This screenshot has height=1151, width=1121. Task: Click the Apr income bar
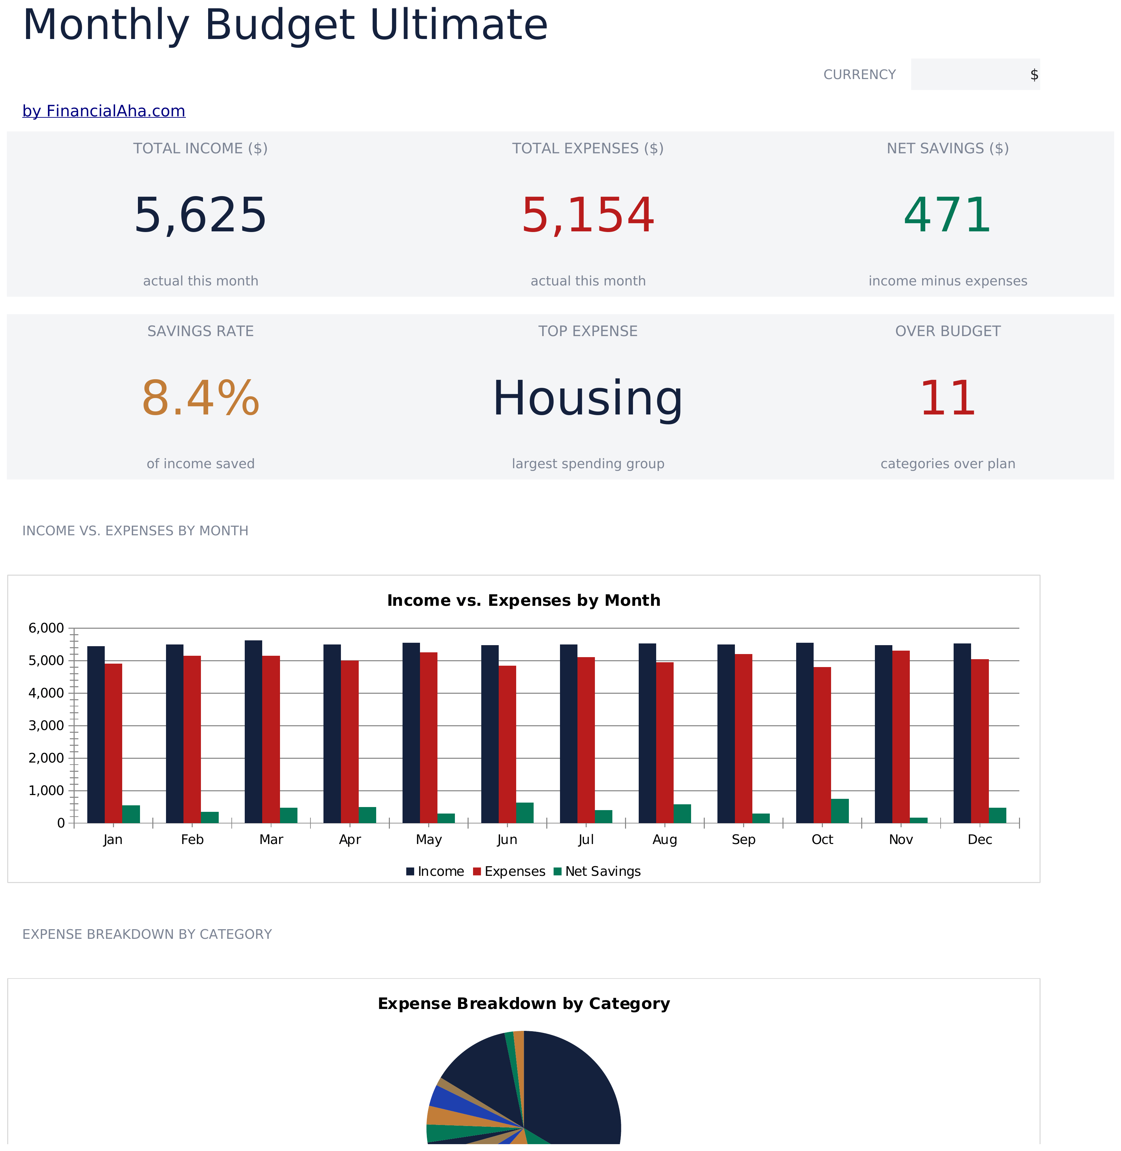[331, 733]
